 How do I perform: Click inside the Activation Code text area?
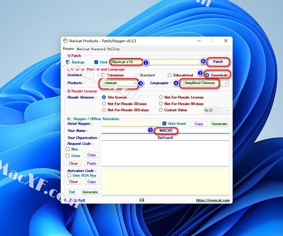click(166, 182)
